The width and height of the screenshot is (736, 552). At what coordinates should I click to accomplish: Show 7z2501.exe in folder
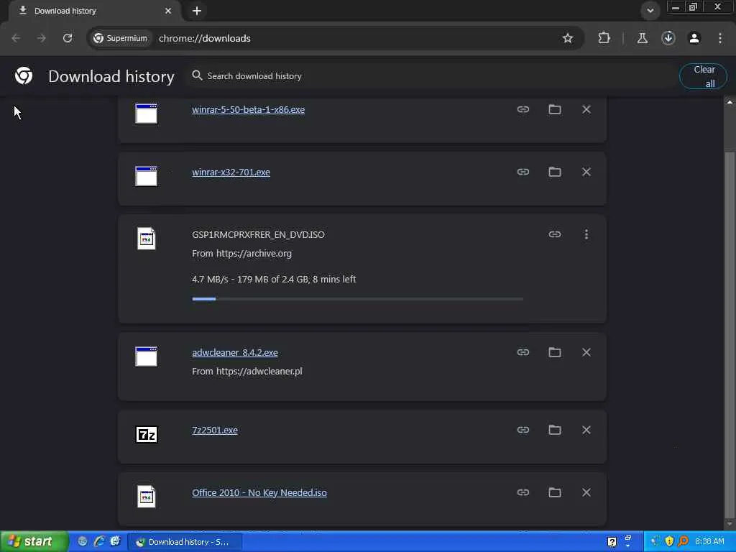coord(555,430)
